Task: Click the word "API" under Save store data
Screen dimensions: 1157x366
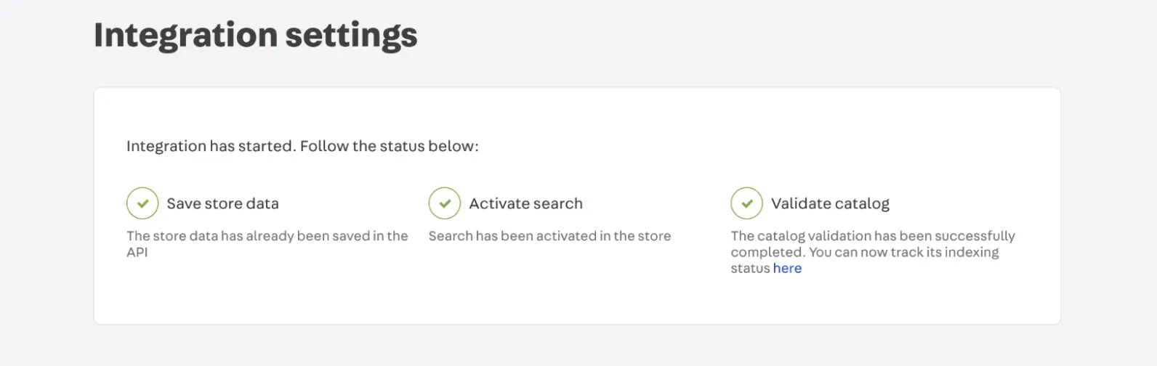Action: (x=137, y=252)
